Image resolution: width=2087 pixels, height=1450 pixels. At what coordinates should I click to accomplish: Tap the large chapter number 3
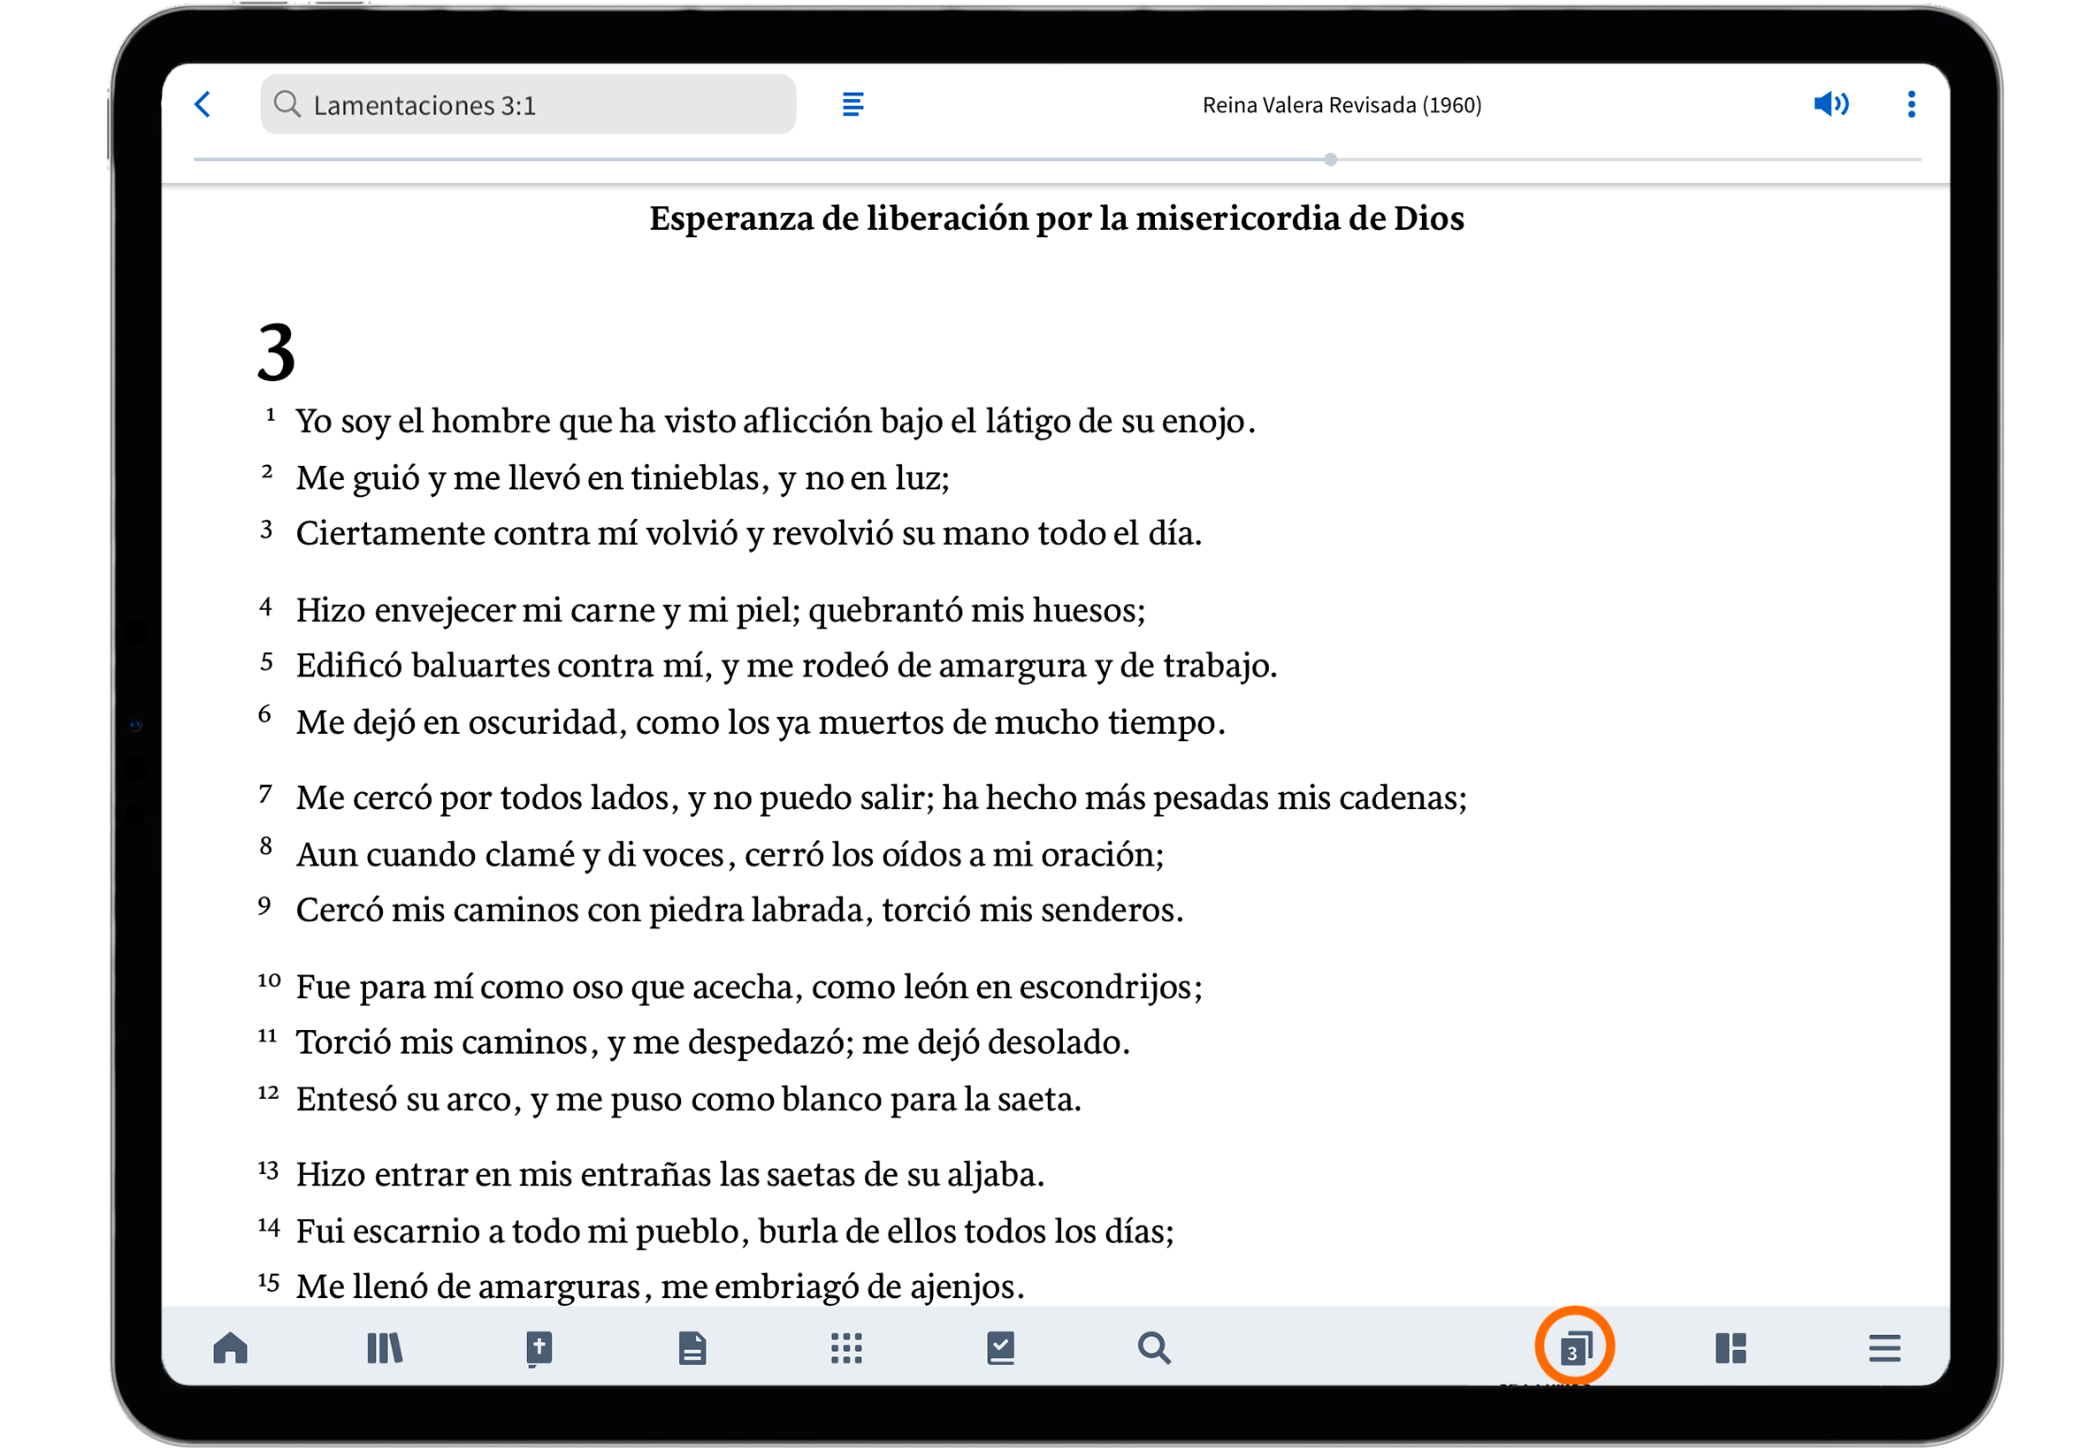pyautogui.click(x=276, y=352)
